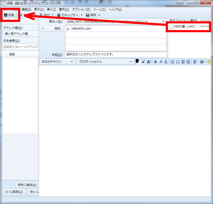The width and height of the screenshot is (213, 204).
Task: Open the オプション menu
Action: (80, 9)
